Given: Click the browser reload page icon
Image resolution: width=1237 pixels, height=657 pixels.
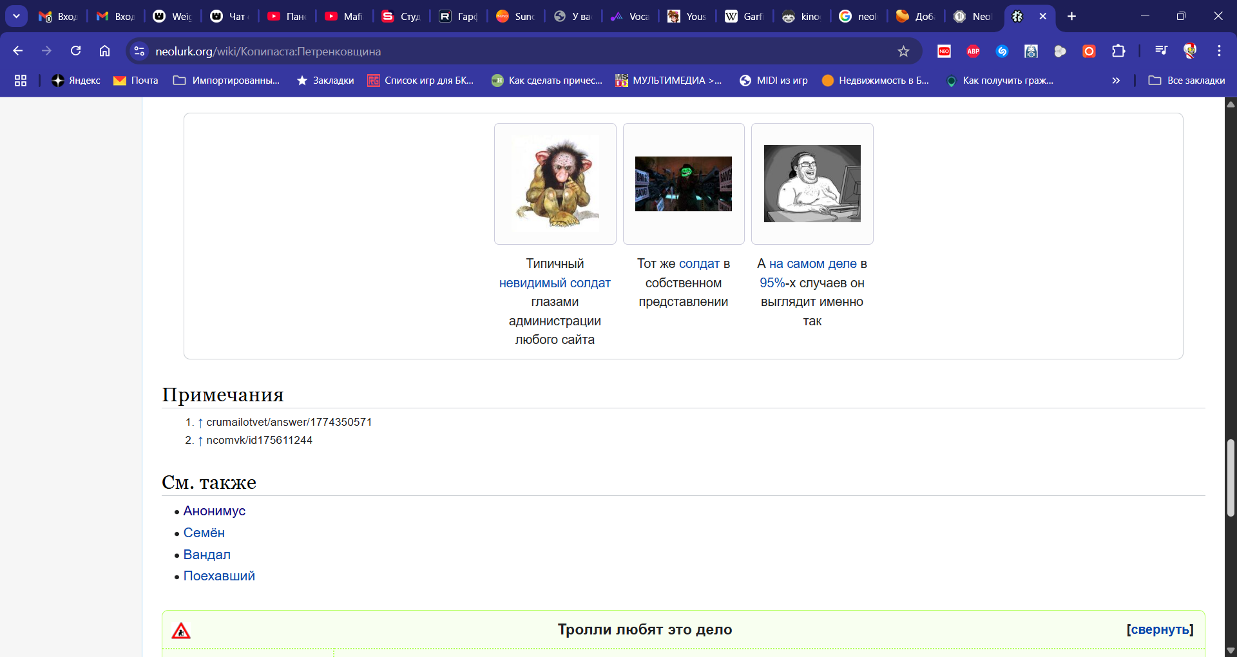Looking at the screenshot, I should pos(75,51).
